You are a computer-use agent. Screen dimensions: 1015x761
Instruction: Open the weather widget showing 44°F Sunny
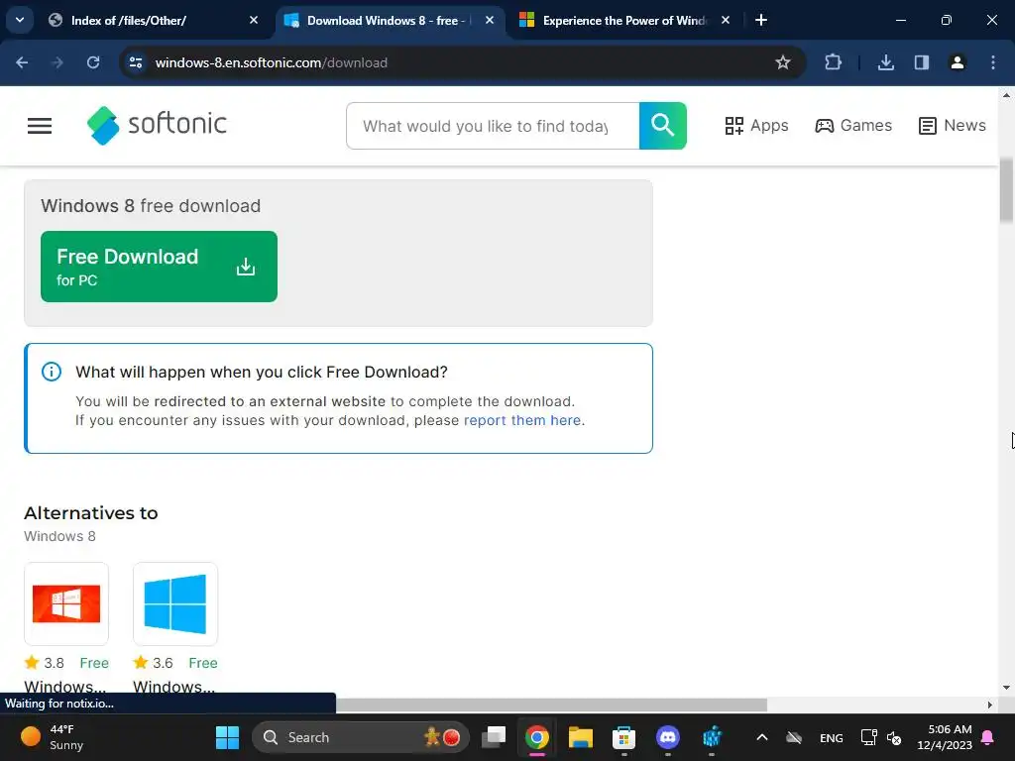coord(54,737)
